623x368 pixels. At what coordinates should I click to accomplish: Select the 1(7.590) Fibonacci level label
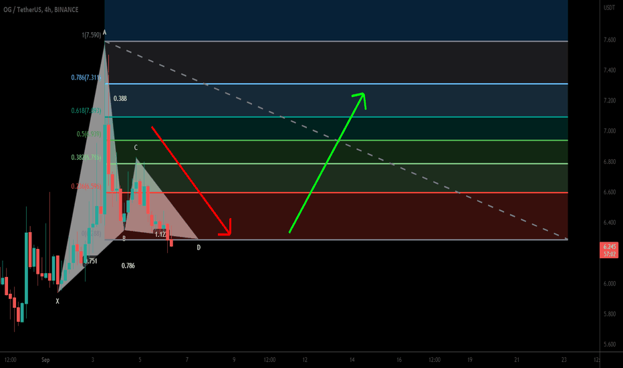(92, 35)
